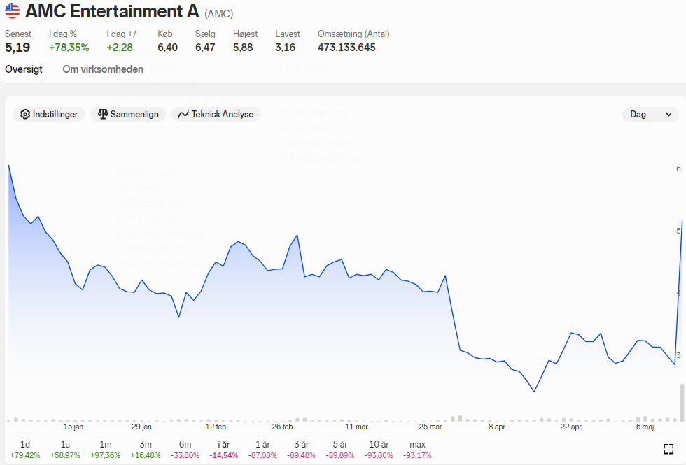Image resolution: width=686 pixels, height=465 pixels.
Task: Click the +2,28 daily change value
Action: tap(120, 48)
